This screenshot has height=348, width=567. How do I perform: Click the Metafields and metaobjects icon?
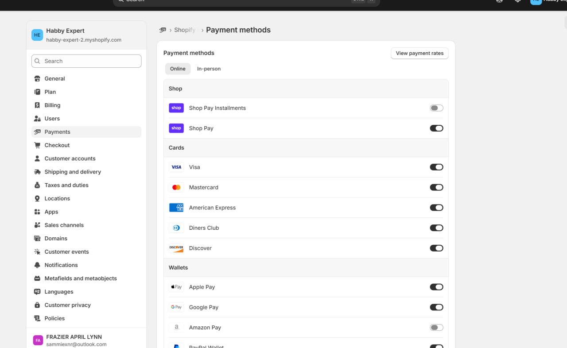point(37,278)
